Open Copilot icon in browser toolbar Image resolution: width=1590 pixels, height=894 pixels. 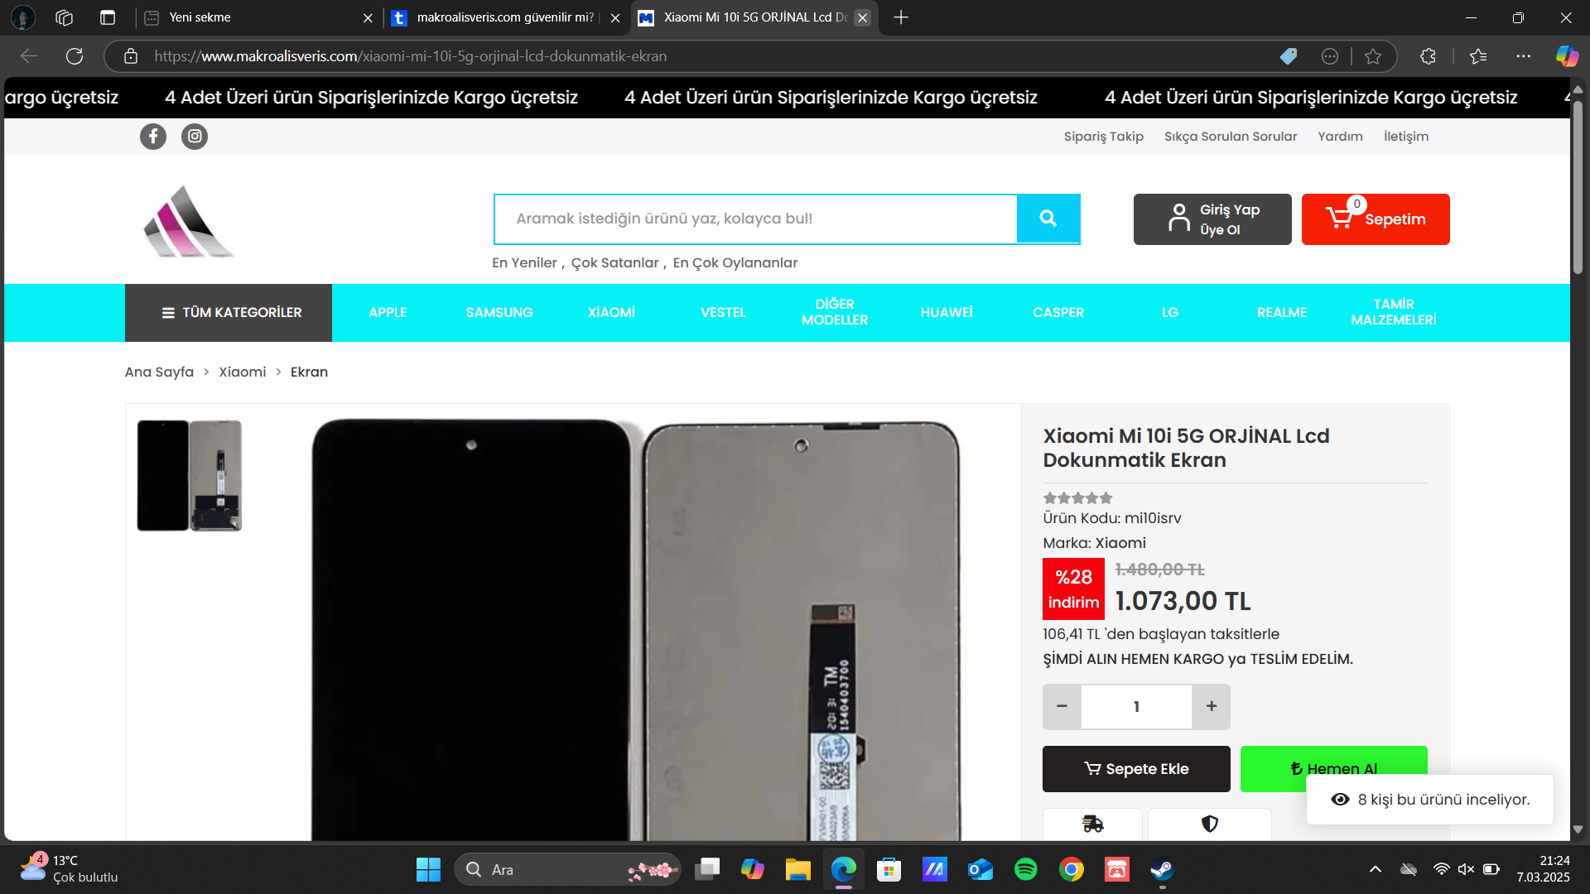coord(1567,56)
